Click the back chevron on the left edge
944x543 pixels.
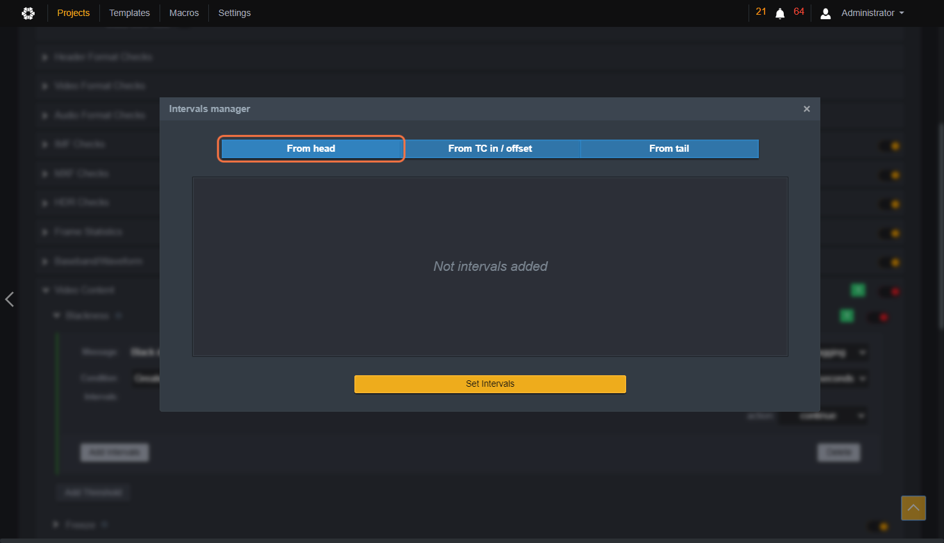[10, 299]
